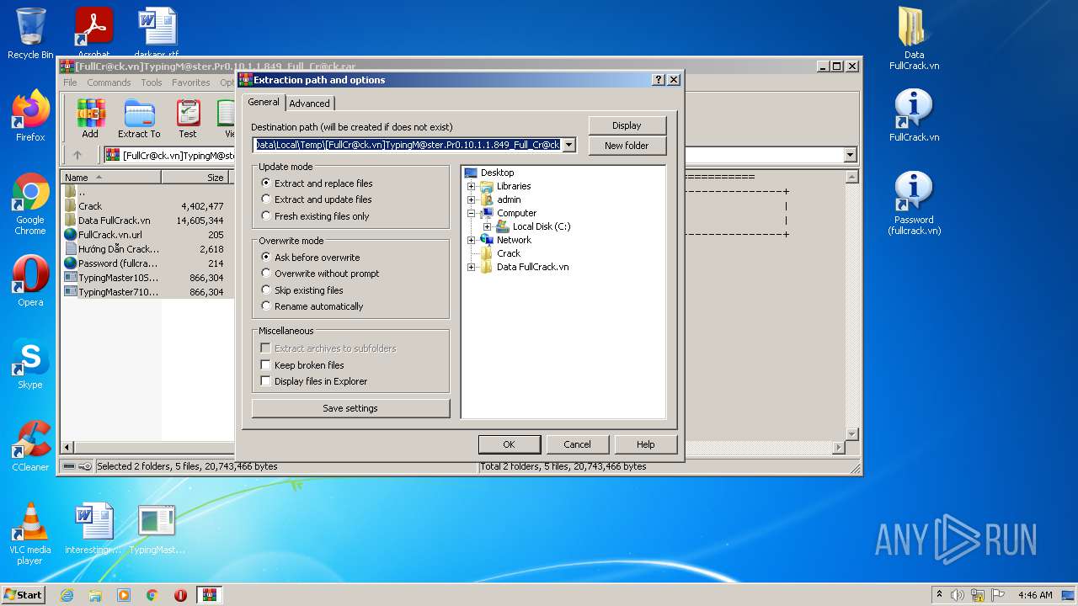
Task: Click the Name column header
Action: (111, 178)
